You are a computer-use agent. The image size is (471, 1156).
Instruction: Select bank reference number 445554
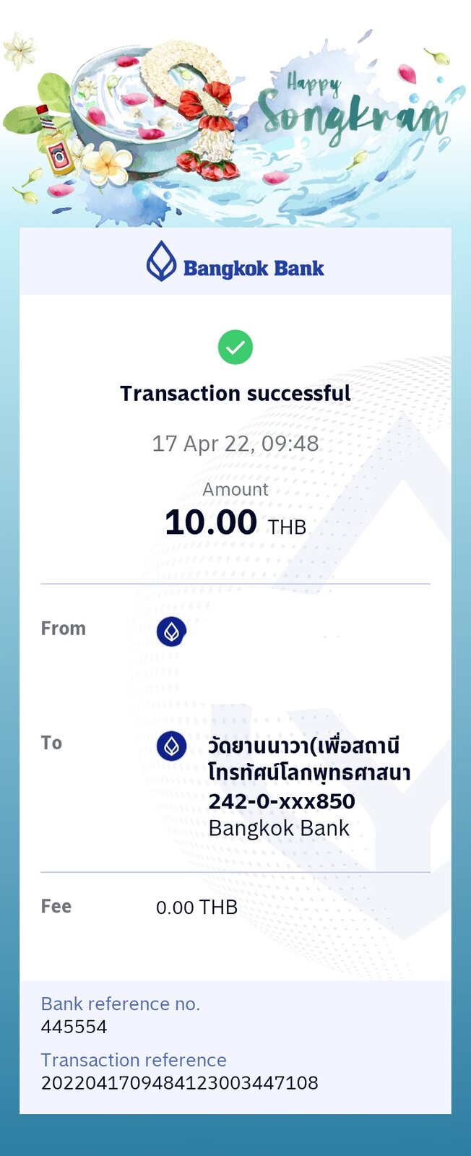(x=74, y=1027)
